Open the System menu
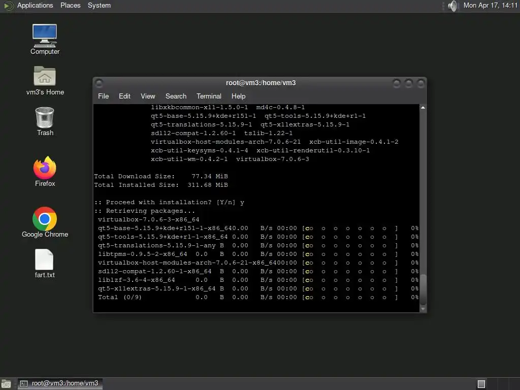The width and height of the screenshot is (520, 390). pos(99,5)
